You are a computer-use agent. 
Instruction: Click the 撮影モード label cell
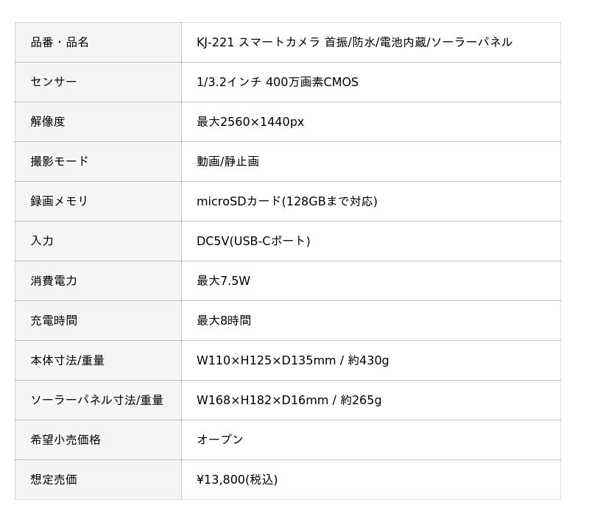point(98,161)
